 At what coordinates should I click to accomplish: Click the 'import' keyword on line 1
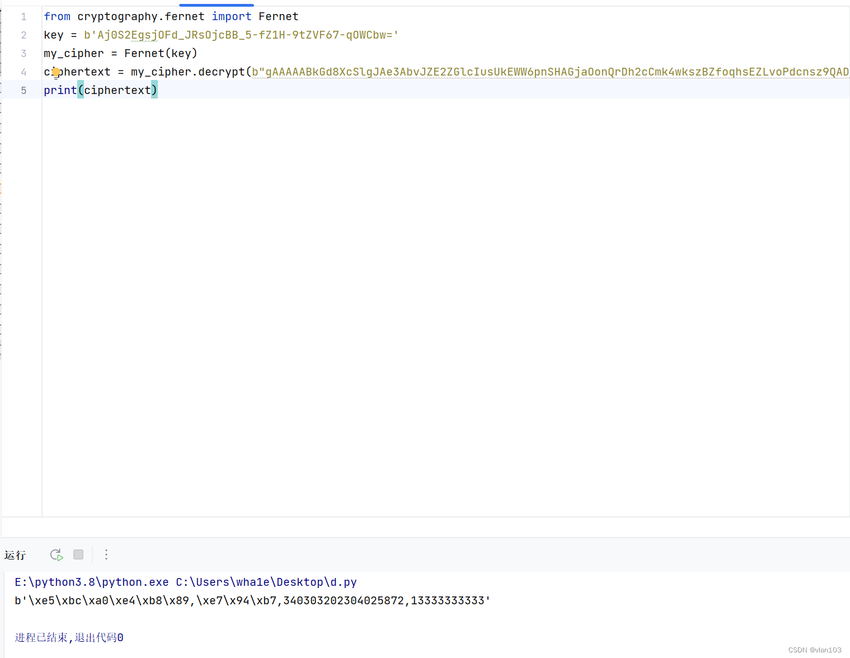pos(232,17)
